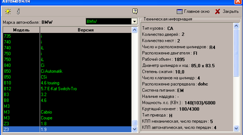The image size is (243, 135).
Task: Select the B12 5.7 E-Kat row
Action: (x=67, y=89)
